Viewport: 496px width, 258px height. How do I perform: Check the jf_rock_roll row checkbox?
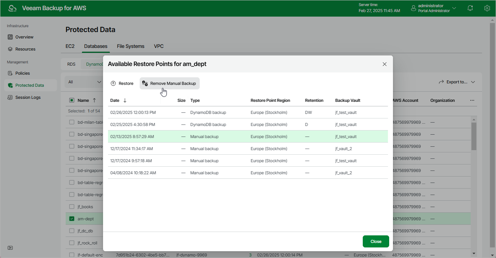(x=72, y=243)
